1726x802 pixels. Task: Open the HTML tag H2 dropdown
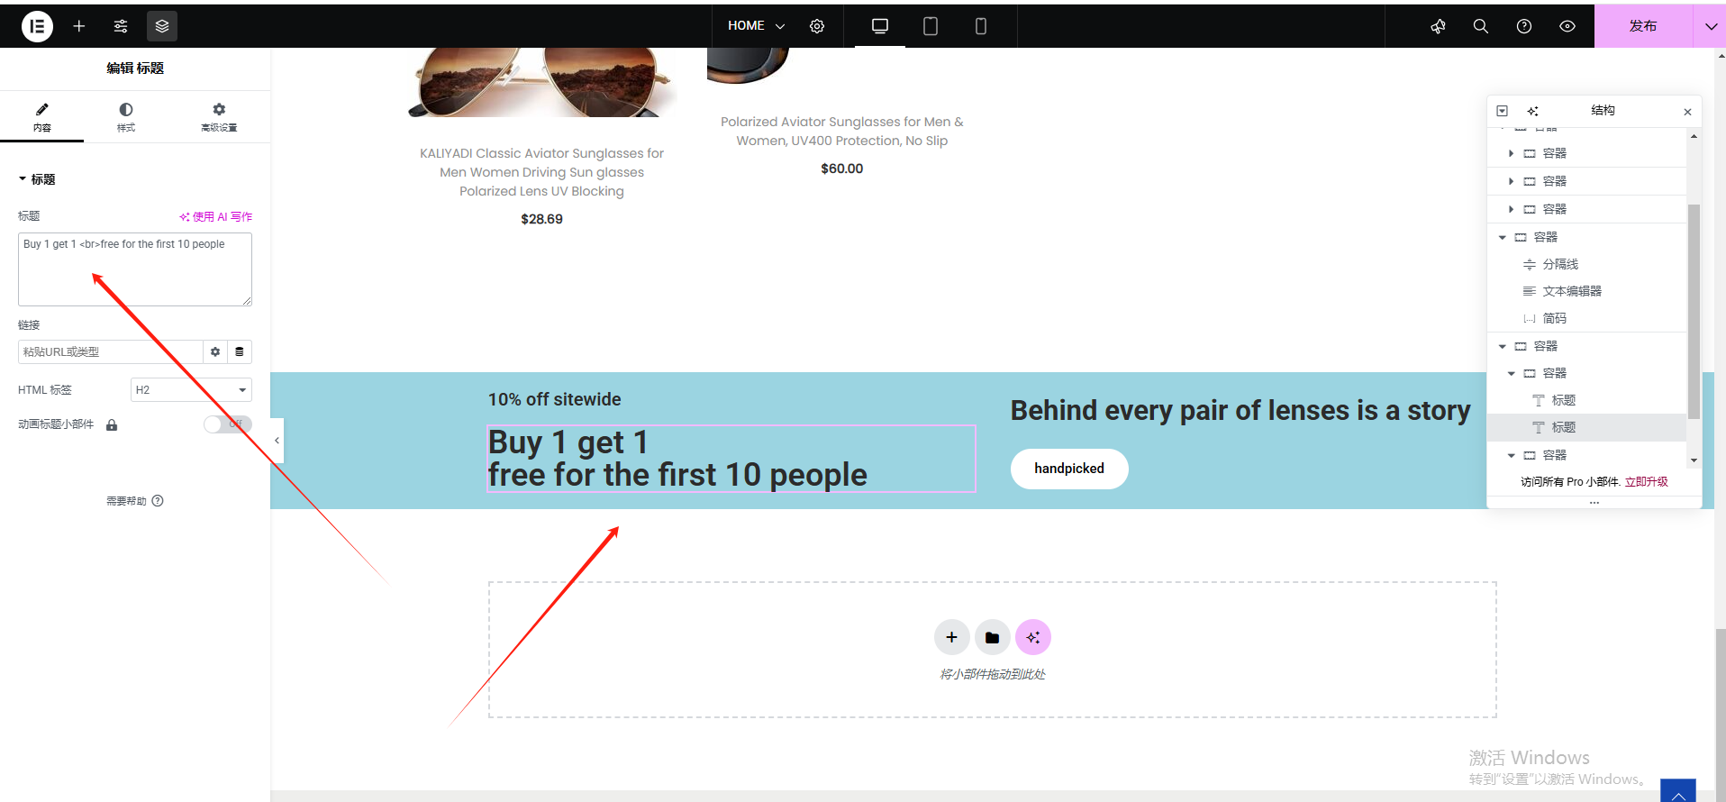pos(191,390)
